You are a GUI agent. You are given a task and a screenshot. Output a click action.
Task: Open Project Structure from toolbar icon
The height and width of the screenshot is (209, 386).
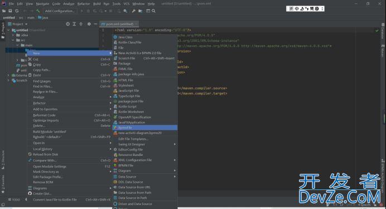(141, 11)
